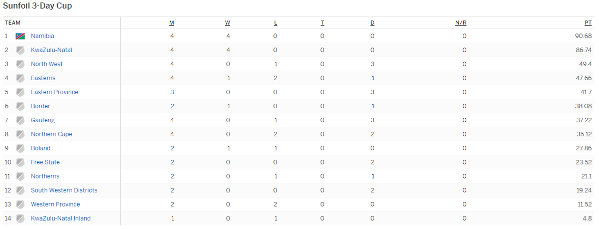The width and height of the screenshot is (599, 229).
Task: Open the Free State team link
Action: click(45, 162)
